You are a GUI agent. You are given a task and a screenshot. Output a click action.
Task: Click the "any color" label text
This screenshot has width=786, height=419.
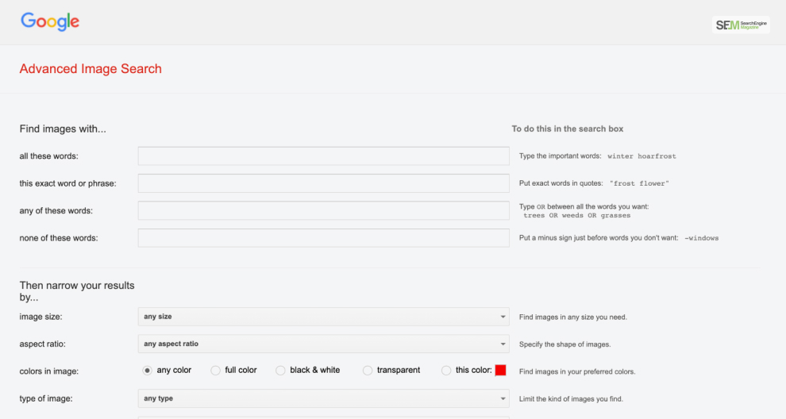(x=174, y=370)
